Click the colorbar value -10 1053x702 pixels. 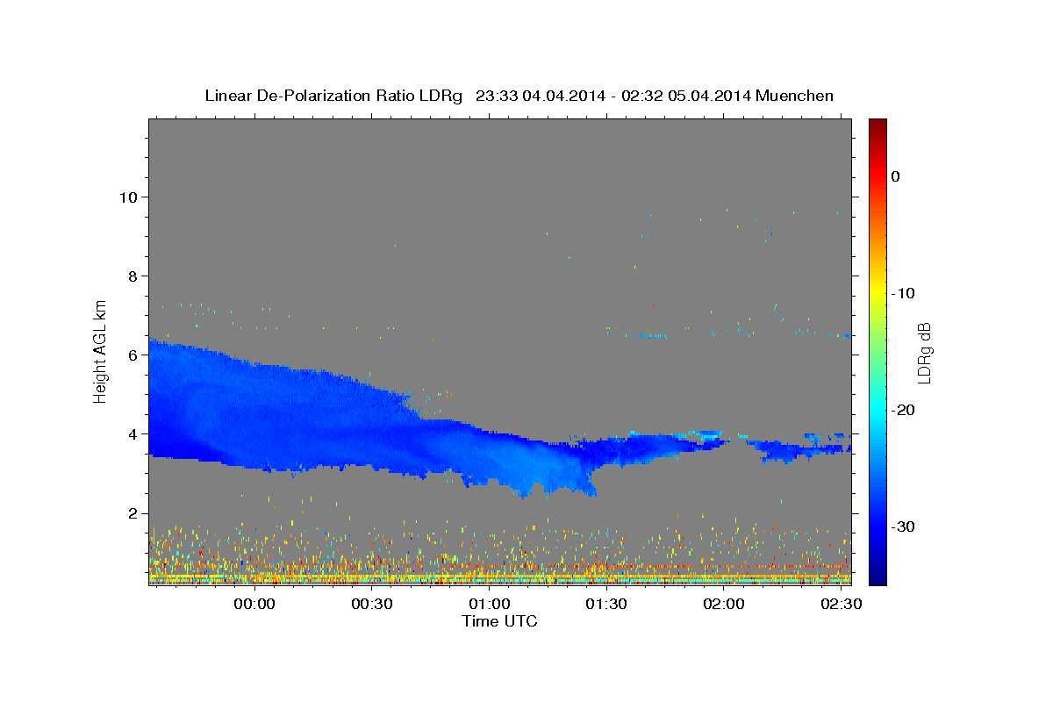coord(904,293)
